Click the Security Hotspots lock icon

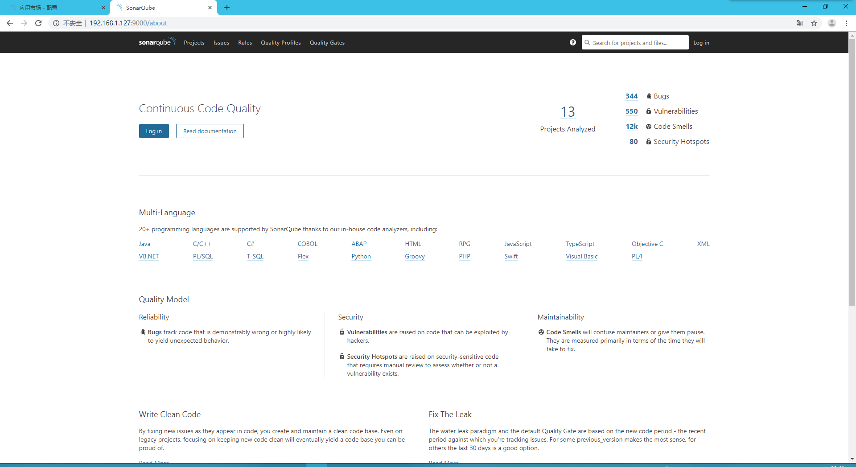(x=648, y=142)
